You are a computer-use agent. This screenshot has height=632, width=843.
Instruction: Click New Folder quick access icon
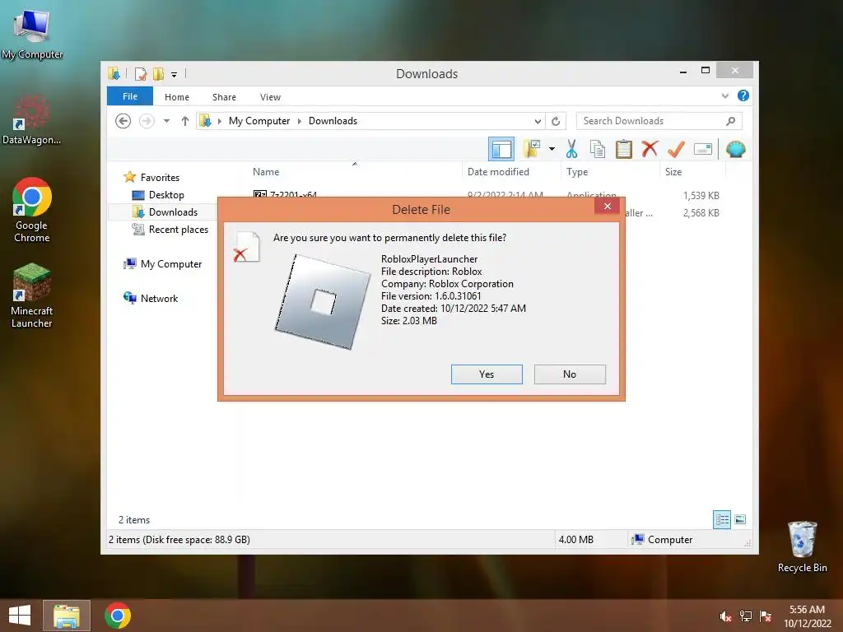coord(159,73)
